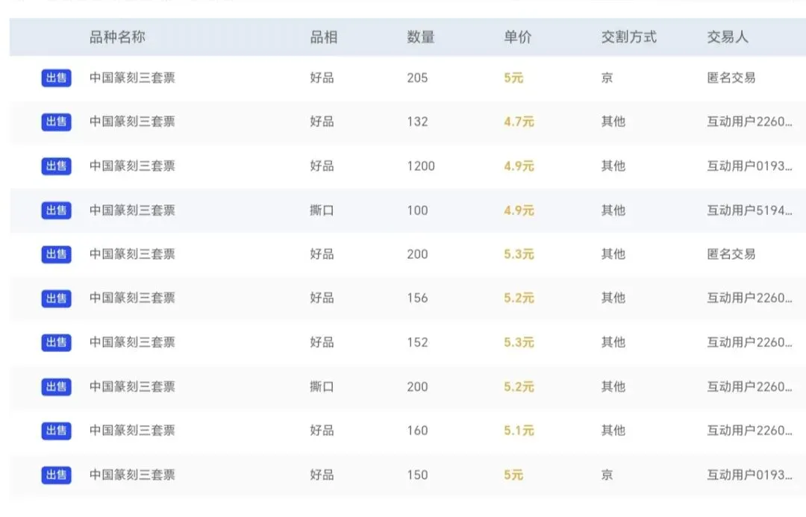Image resolution: width=806 pixels, height=517 pixels.
Task: Click the 单价 column header
Action: coord(518,37)
